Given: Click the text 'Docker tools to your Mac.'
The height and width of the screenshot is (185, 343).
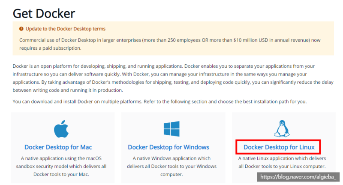Looking at the screenshot, I should 61,175.
